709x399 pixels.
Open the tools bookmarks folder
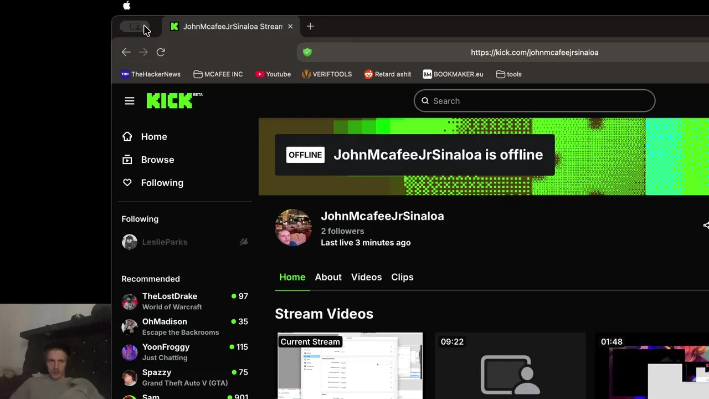coord(509,74)
